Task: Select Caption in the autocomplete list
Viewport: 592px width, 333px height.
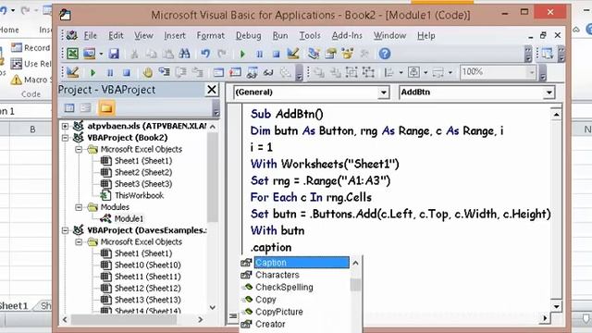Action: click(302, 263)
